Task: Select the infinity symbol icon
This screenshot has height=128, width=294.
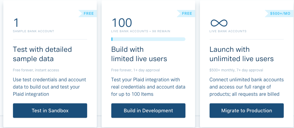Action: [219, 23]
